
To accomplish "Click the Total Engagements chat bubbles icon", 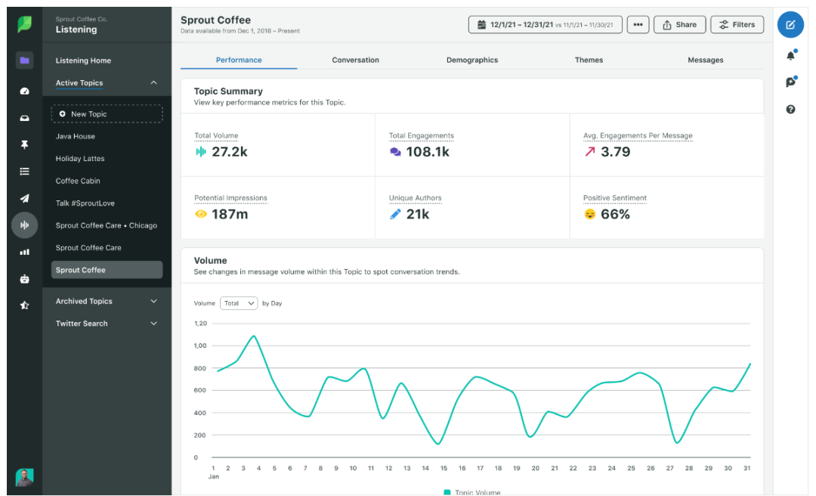I will pyautogui.click(x=395, y=152).
